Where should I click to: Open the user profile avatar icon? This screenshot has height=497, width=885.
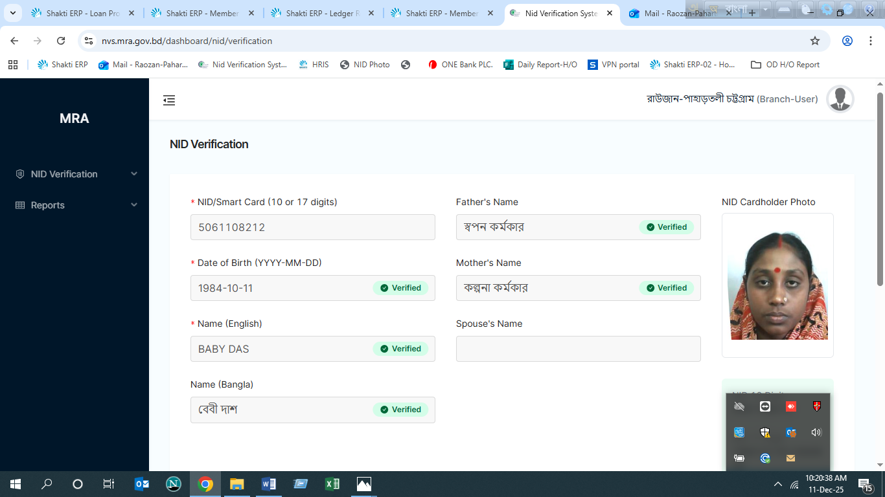[x=840, y=99]
